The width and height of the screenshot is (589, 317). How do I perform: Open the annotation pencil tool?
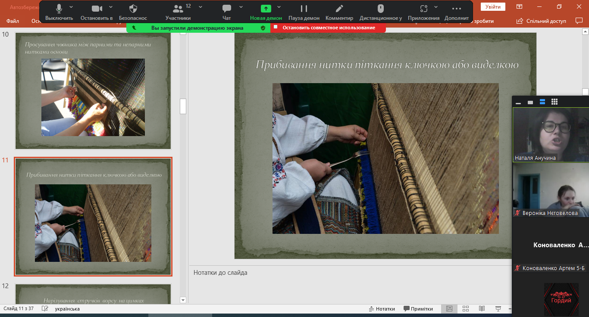click(x=339, y=12)
